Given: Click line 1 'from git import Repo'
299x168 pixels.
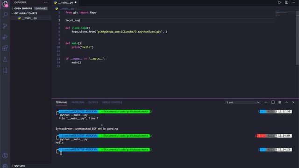Looking at the screenshot, I should (81, 13).
